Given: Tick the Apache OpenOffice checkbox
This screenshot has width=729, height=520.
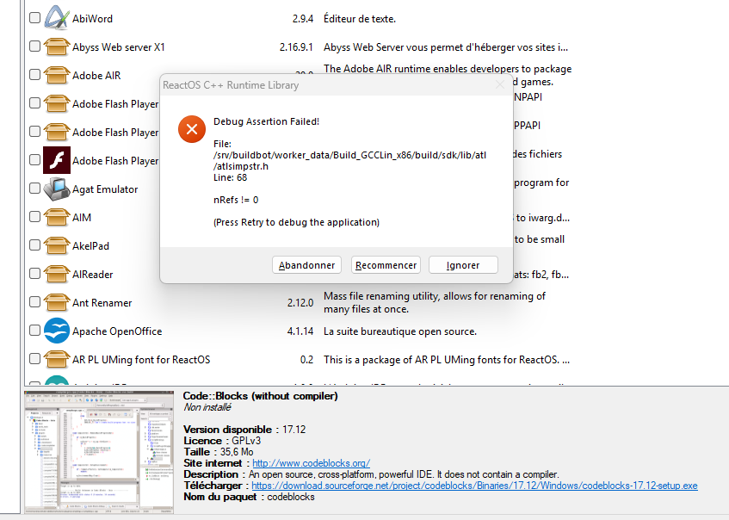Looking at the screenshot, I should pos(35,330).
